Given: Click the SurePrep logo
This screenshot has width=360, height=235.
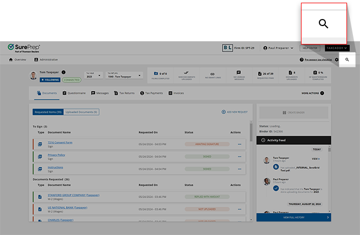Looking at the screenshot, I should coord(24,48).
